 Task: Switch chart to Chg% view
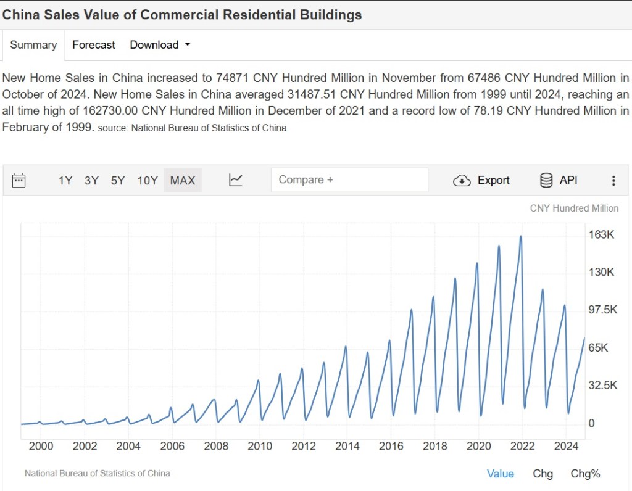coord(585,474)
